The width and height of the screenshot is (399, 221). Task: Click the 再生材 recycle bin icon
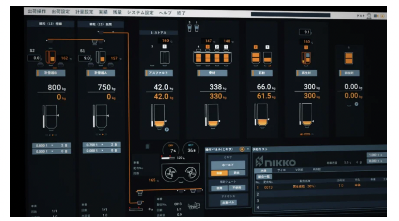click(x=307, y=58)
